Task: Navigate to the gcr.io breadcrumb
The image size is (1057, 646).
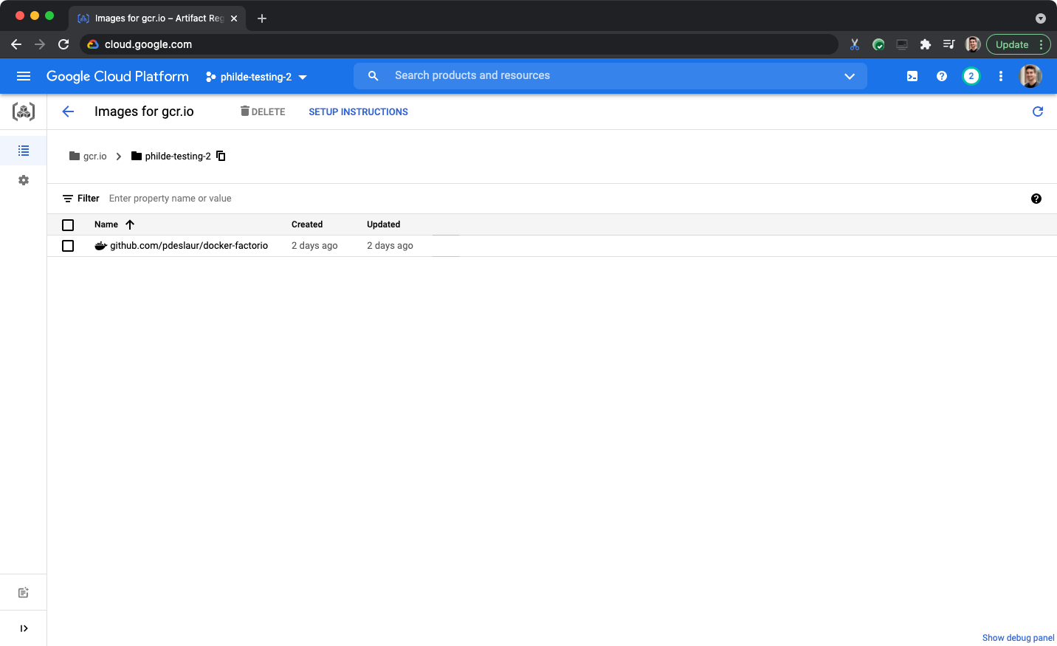Action: point(88,156)
